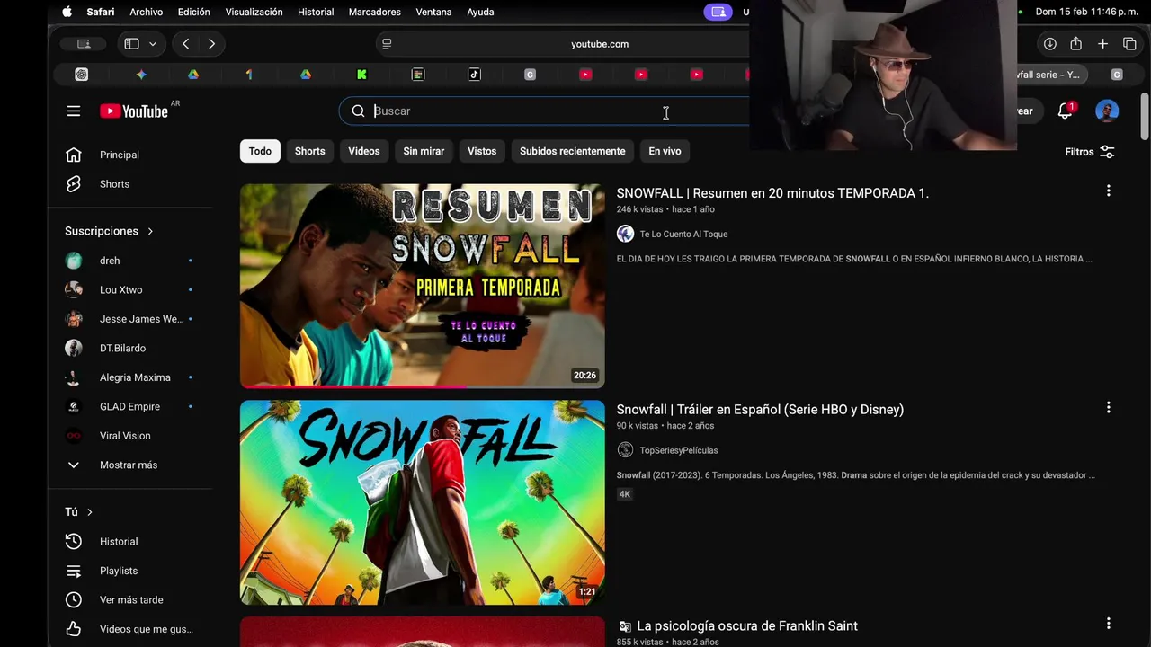
Task: Open SNOWFALL Resumen en 20 minutos title
Action: click(x=772, y=193)
